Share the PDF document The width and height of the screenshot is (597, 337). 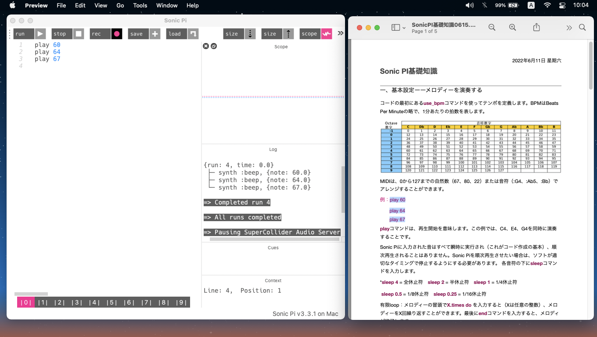[536, 28]
